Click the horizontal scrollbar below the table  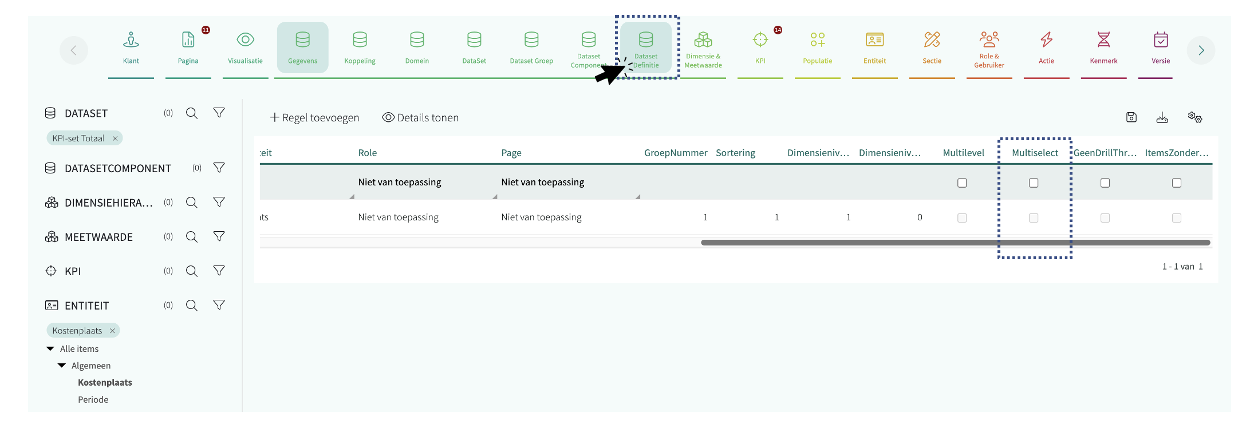[955, 243]
